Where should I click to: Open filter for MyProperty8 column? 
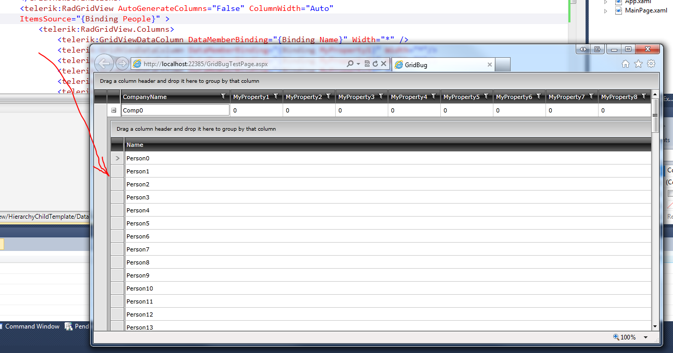pos(644,97)
